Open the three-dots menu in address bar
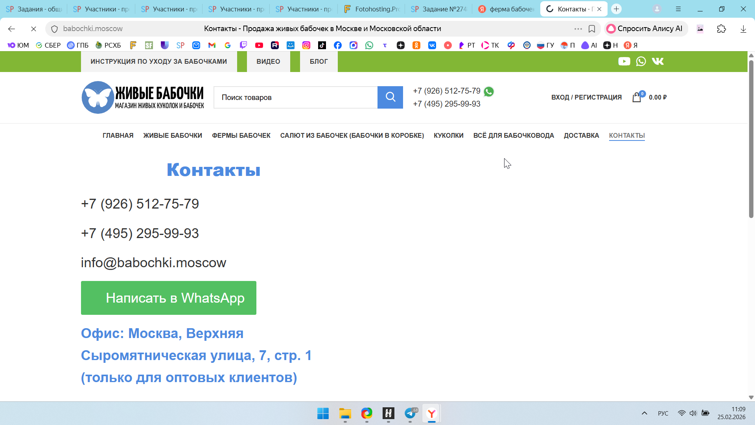755x425 pixels. click(578, 29)
